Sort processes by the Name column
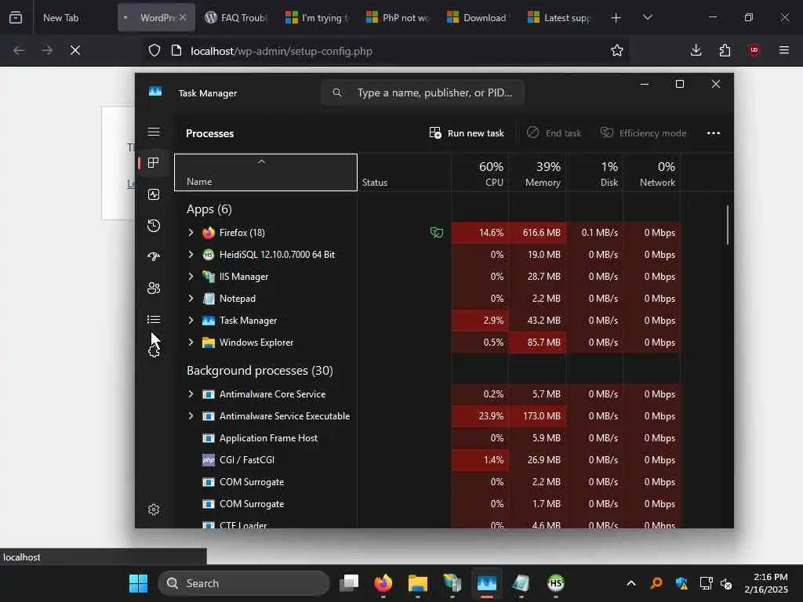Image resolution: width=803 pixels, height=602 pixels. click(266, 172)
